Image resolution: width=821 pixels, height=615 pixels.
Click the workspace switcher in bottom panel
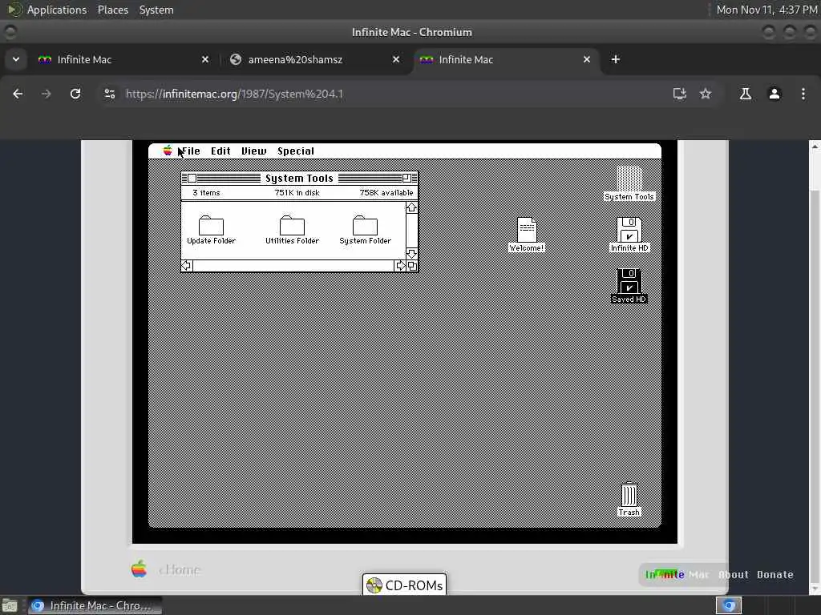pos(728,605)
